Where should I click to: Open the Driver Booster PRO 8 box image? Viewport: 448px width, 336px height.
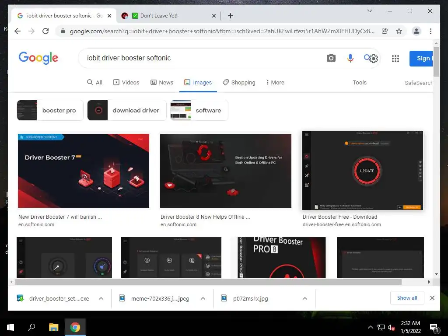[281, 257]
